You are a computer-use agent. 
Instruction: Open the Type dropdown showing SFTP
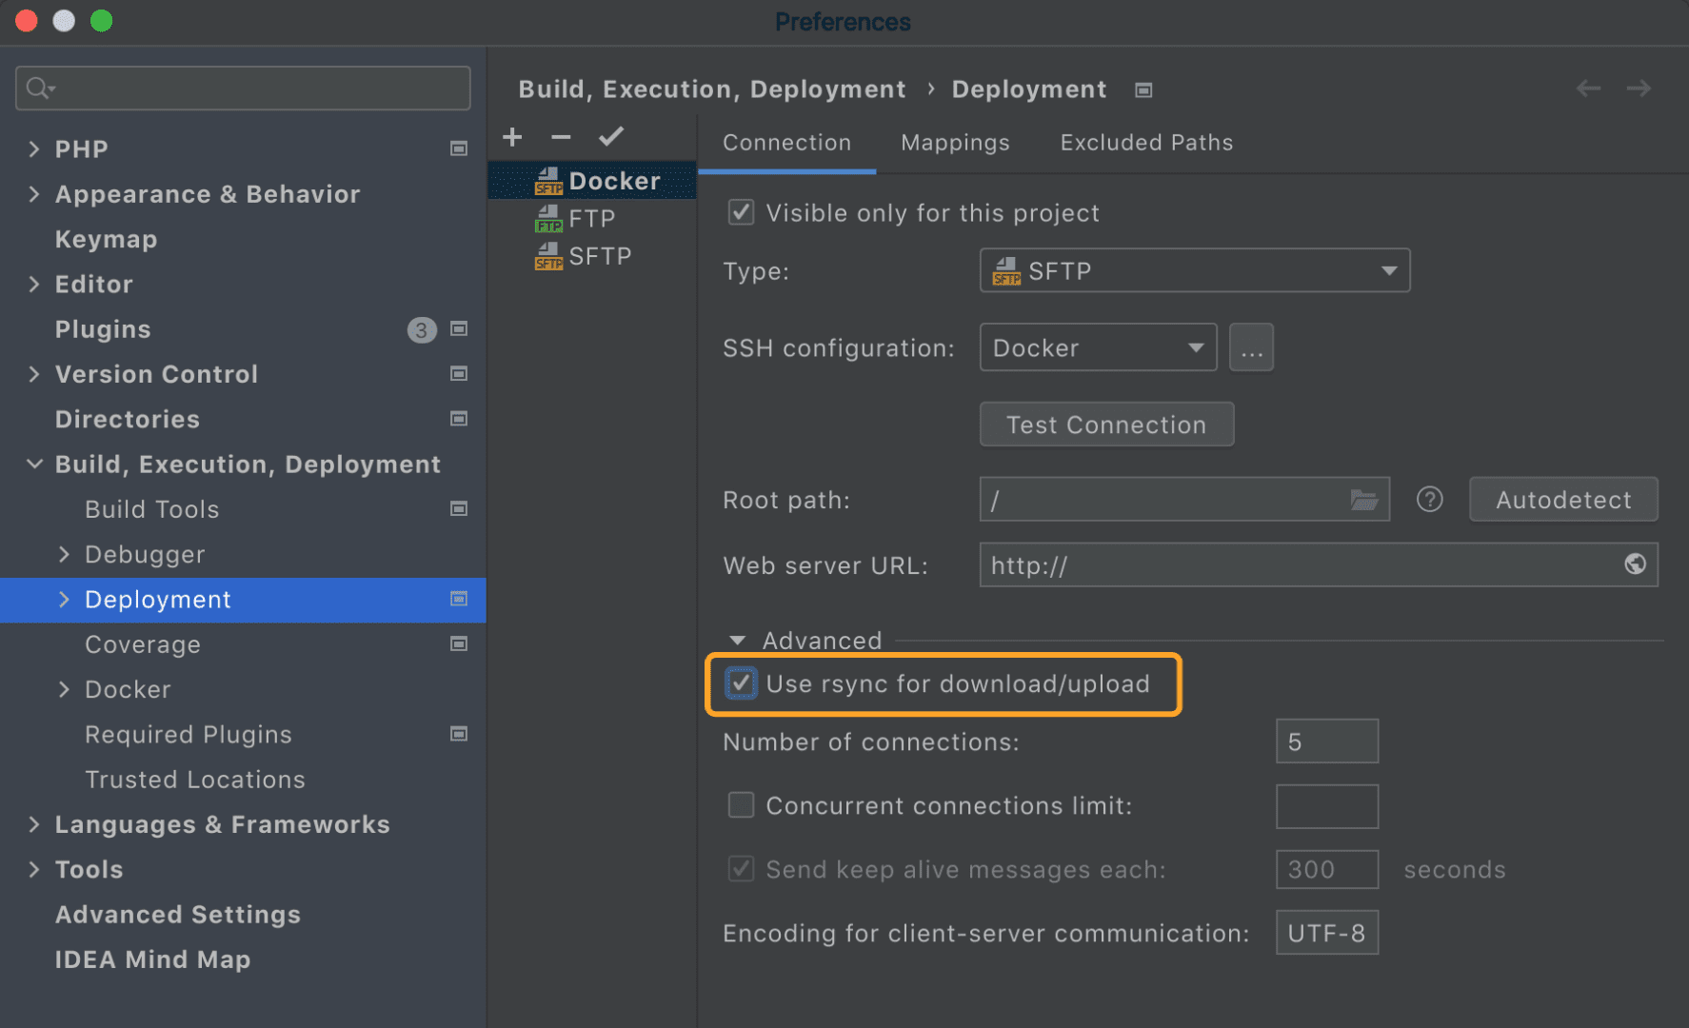coord(1194,270)
